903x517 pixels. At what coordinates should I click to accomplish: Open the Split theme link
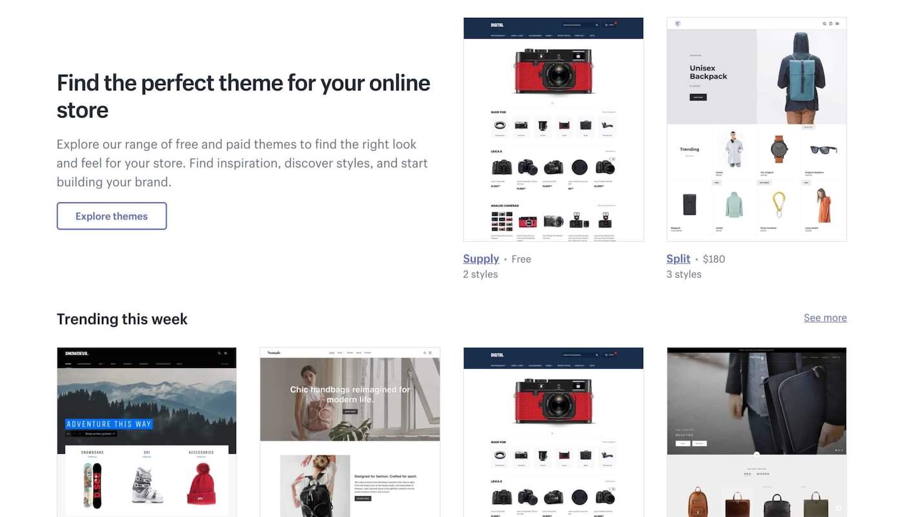679,258
